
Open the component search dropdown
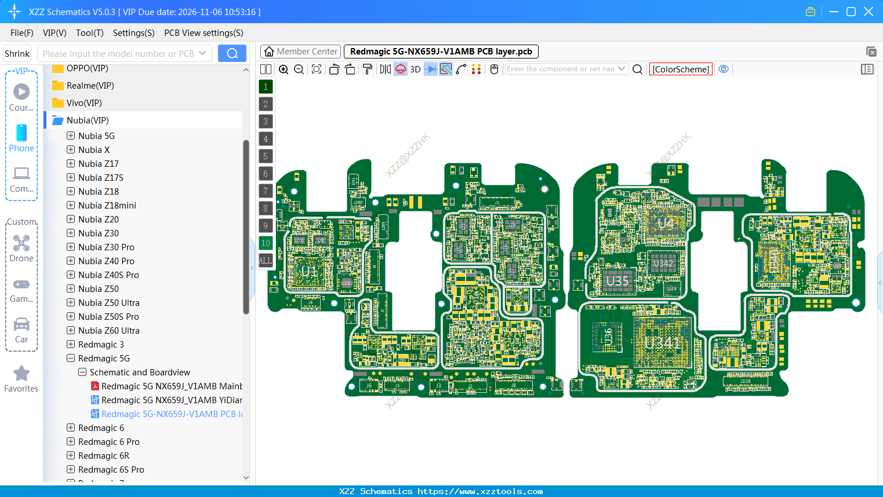tap(621, 68)
